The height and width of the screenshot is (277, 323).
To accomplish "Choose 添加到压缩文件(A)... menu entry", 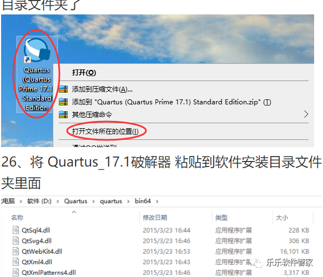I will pos(102,89).
